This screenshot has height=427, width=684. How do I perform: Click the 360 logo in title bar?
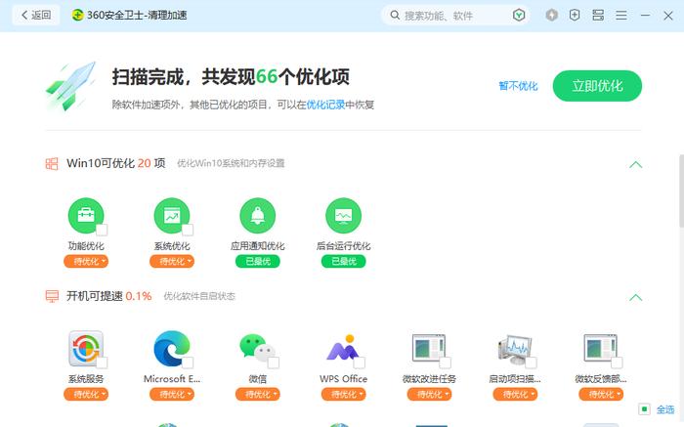pos(77,15)
